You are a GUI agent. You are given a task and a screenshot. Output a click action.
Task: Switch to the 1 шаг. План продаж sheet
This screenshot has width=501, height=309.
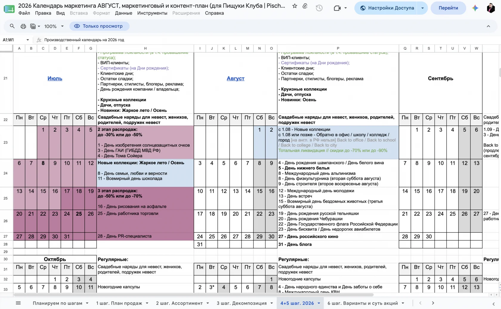[x=119, y=303]
